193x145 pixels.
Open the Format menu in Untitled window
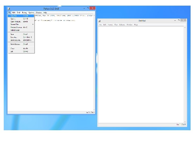pyautogui.click(x=110, y=25)
